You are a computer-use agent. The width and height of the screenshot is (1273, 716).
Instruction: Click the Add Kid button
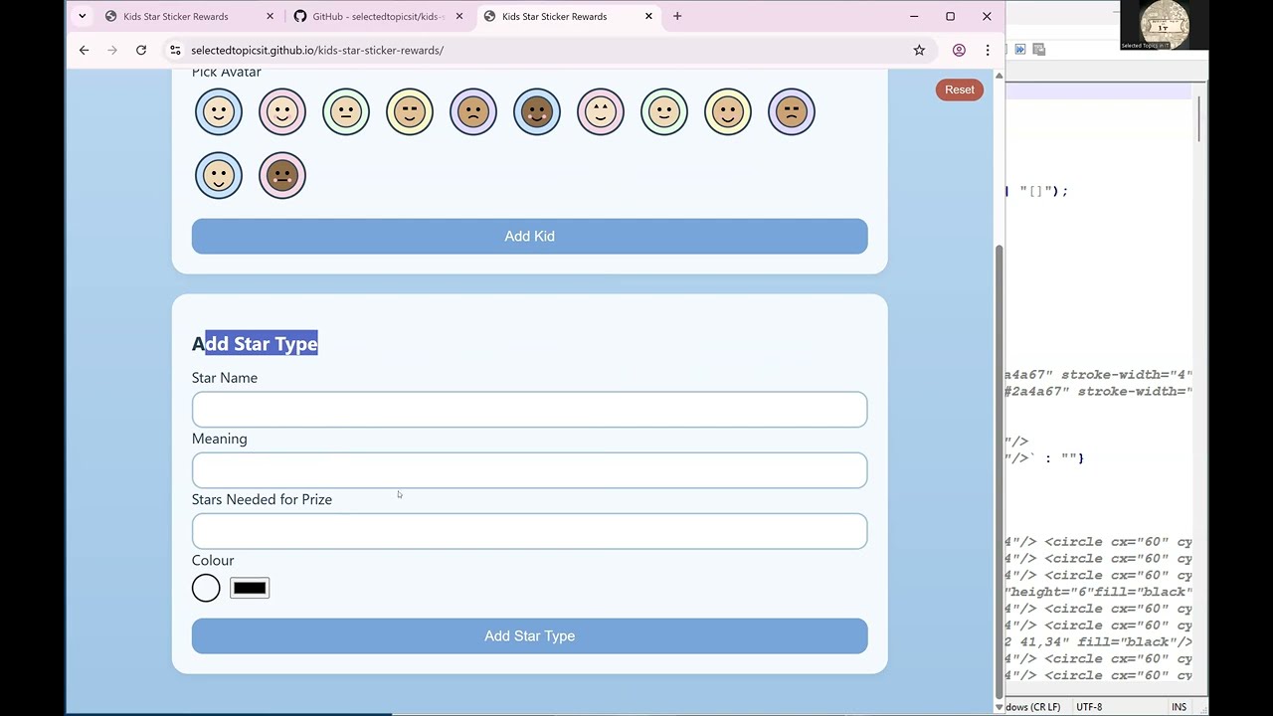point(529,236)
